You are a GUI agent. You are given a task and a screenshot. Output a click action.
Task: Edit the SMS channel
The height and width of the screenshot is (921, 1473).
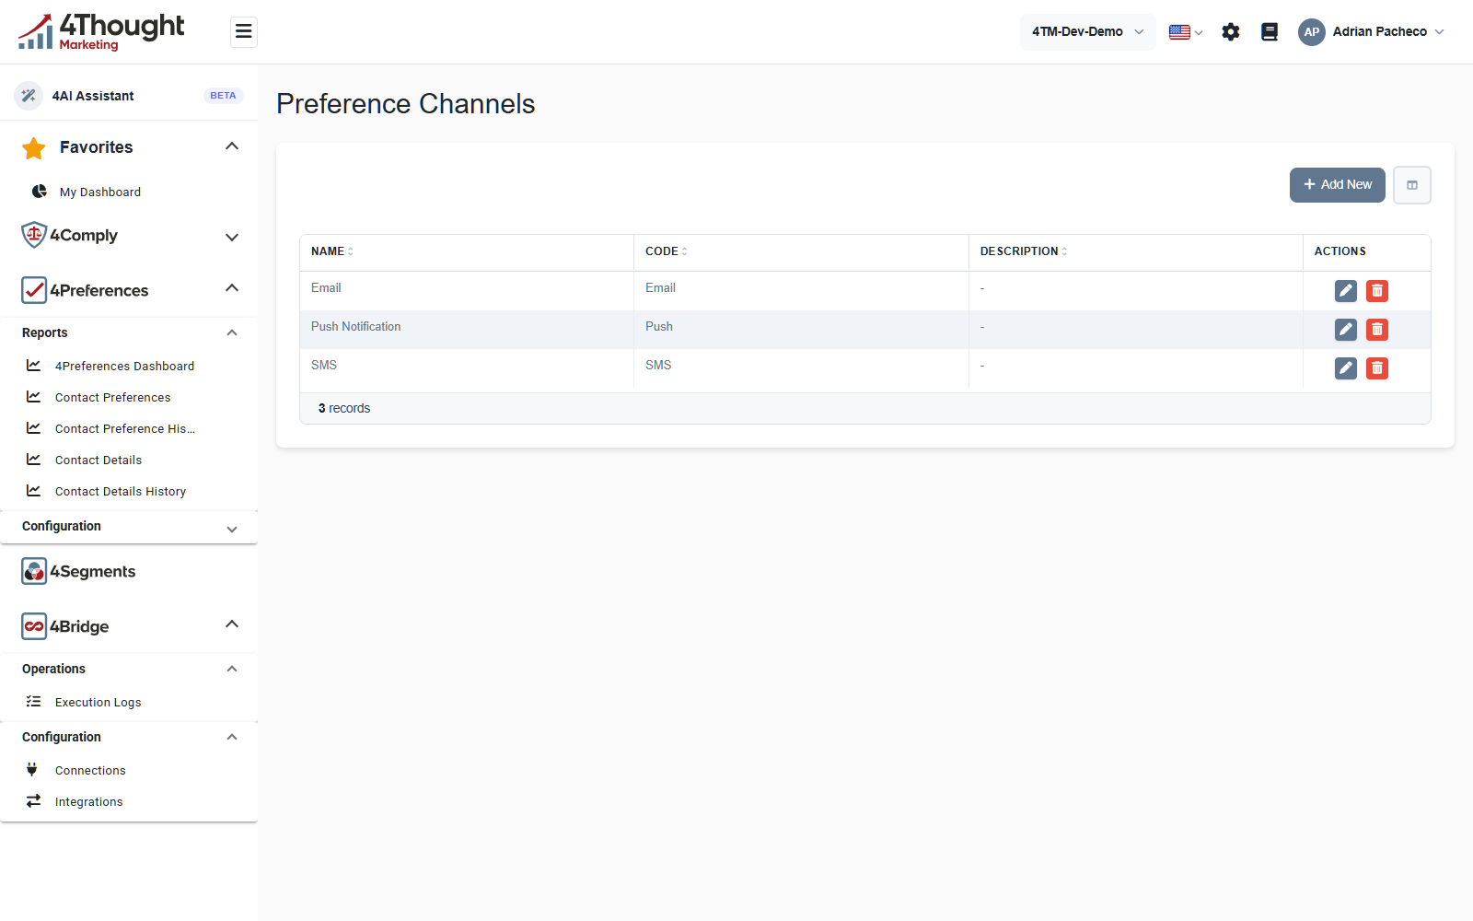tap(1346, 368)
